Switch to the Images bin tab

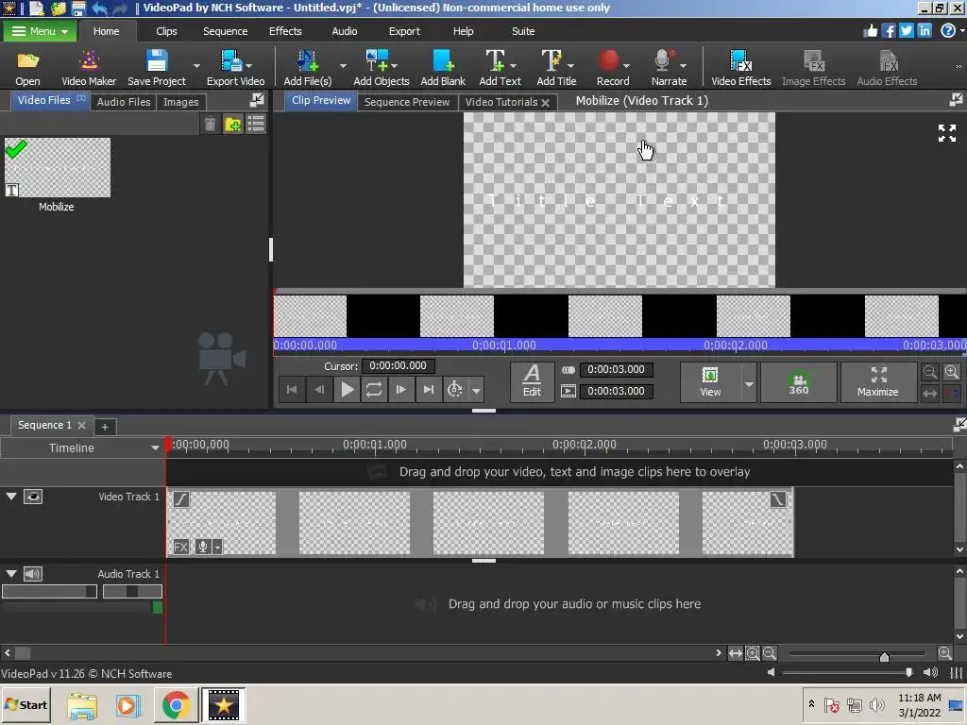tap(180, 102)
